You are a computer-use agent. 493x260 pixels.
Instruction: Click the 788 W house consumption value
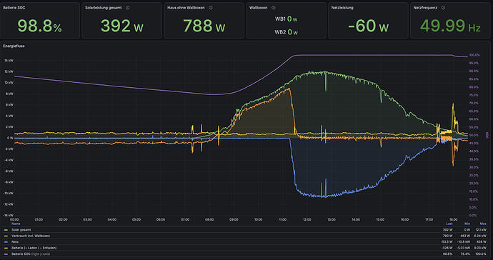pyautogui.click(x=204, y=26)
